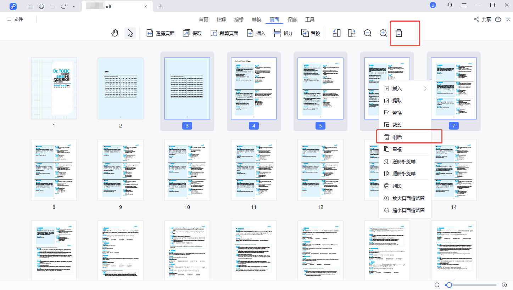513x290 pixels.
Task: Open the hamburger menu at top right
Action: tap(464, 5)
